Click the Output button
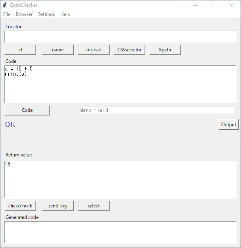Screen dimensions: 241x248 coord(229,125)
